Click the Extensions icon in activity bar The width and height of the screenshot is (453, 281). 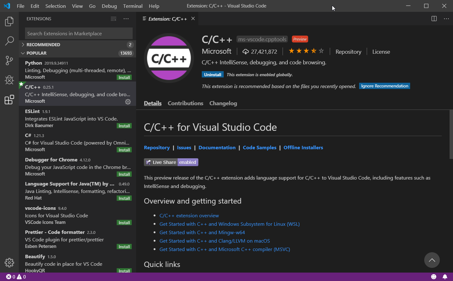9,100
